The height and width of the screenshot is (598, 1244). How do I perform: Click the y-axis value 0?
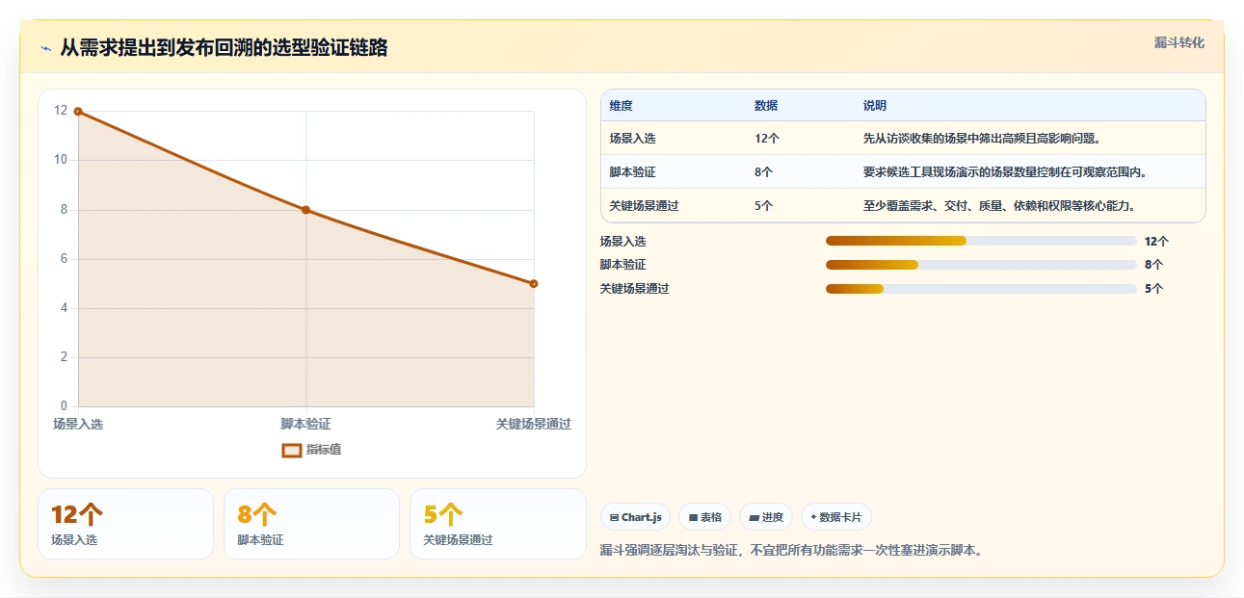tap(65, 406)
